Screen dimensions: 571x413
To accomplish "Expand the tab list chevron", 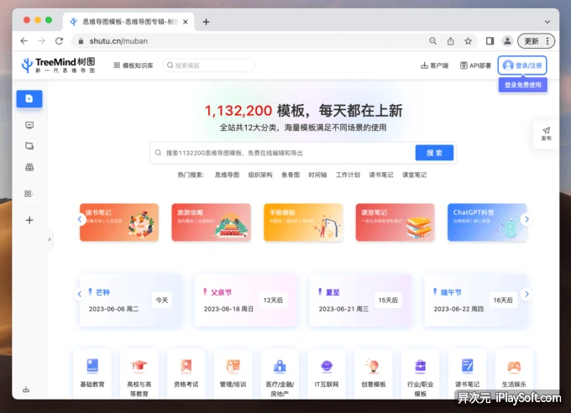I will [x=547, y=22].
